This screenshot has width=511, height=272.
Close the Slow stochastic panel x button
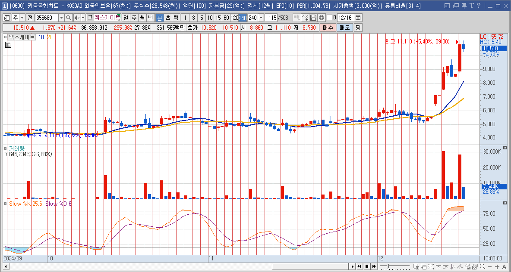(505, 203)
